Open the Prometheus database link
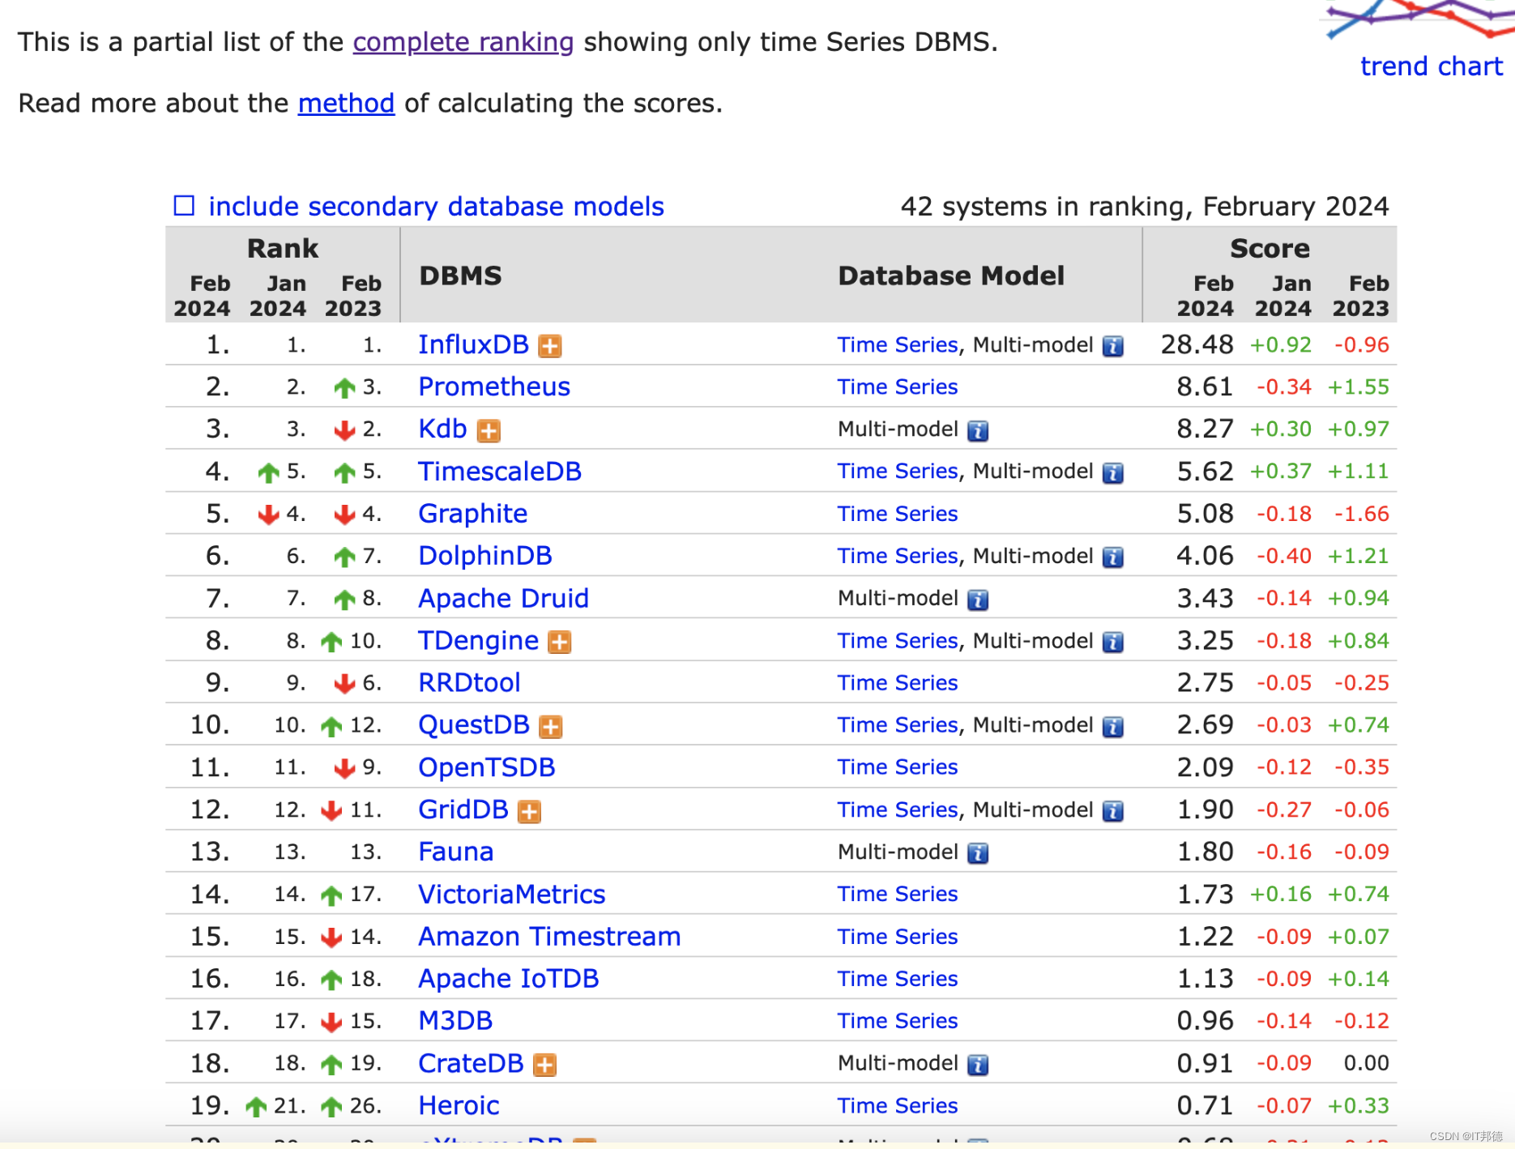 pos(494,387)
